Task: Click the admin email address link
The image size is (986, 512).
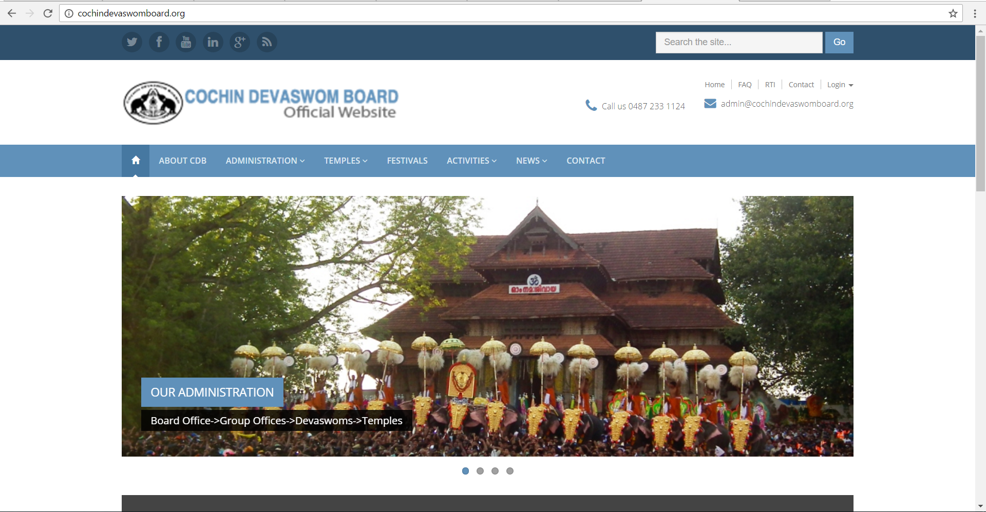Action: [x=787, y=104]
